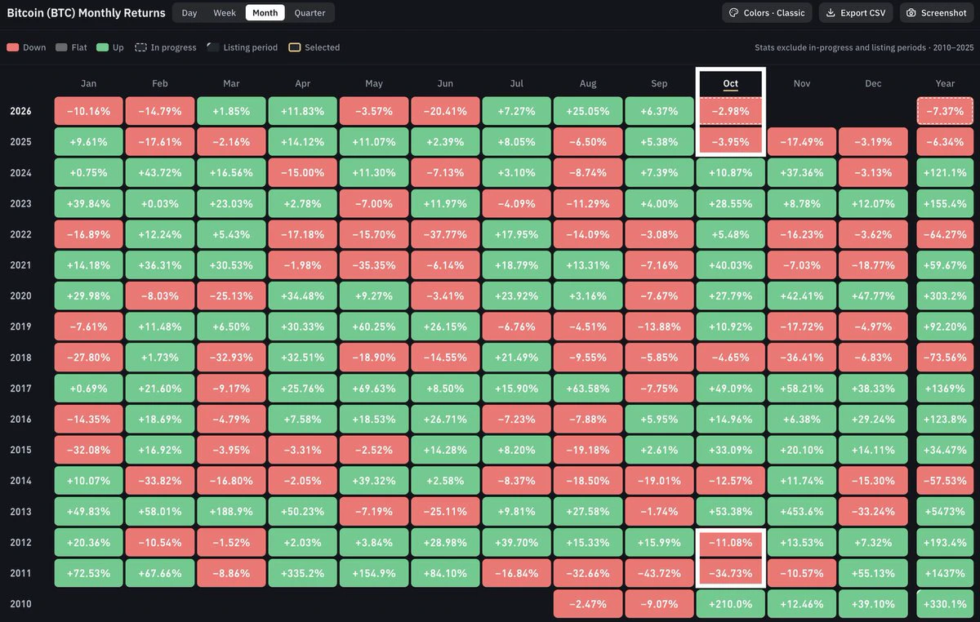Click the +1369% yearly return for 2017
Screen dimensions: 980x622
[945, 389]
